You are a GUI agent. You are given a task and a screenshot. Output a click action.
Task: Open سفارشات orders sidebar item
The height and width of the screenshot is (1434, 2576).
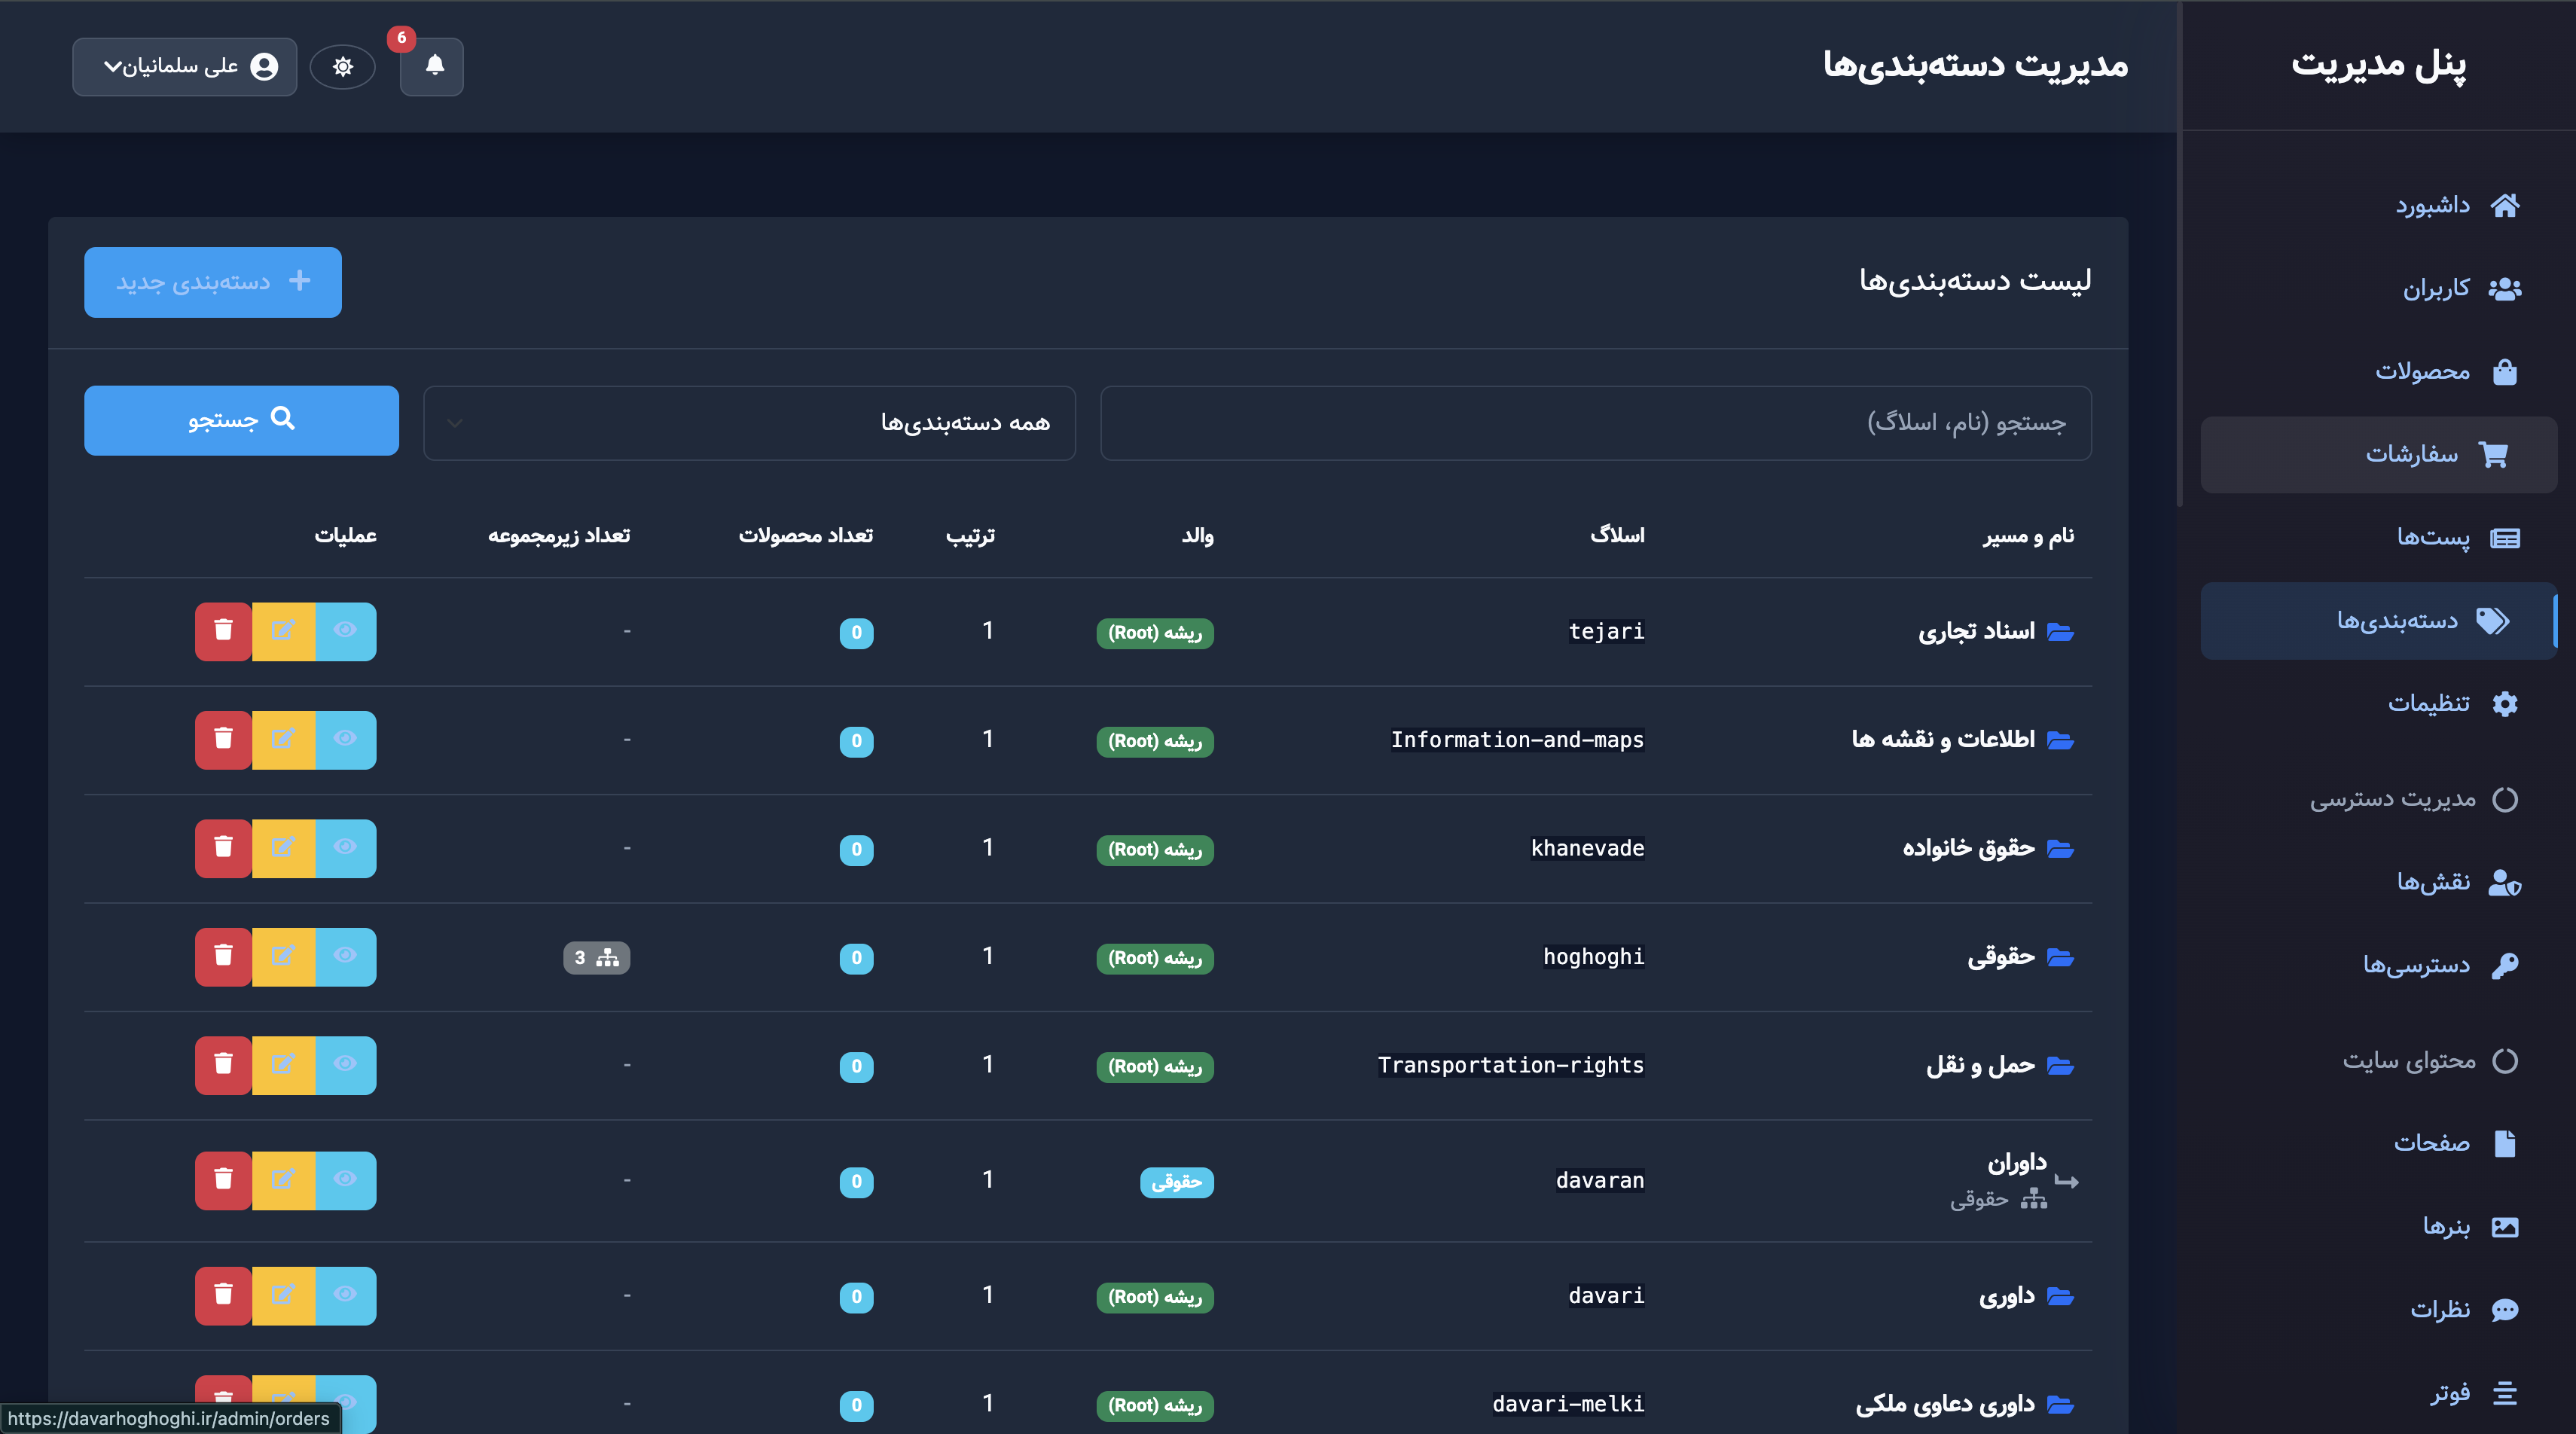tap(2410, 455)
